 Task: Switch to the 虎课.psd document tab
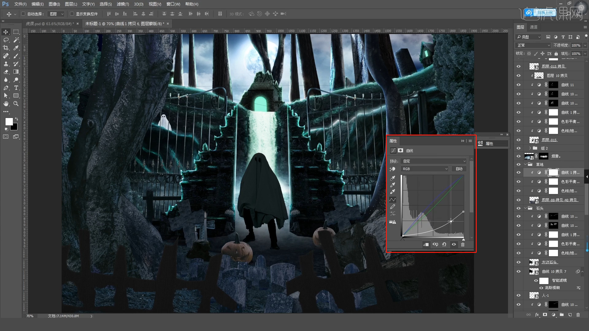(x=49, y=24)
